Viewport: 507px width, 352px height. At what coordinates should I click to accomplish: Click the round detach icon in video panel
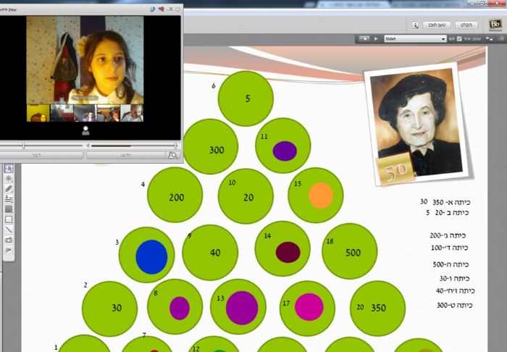coord(178,9)
